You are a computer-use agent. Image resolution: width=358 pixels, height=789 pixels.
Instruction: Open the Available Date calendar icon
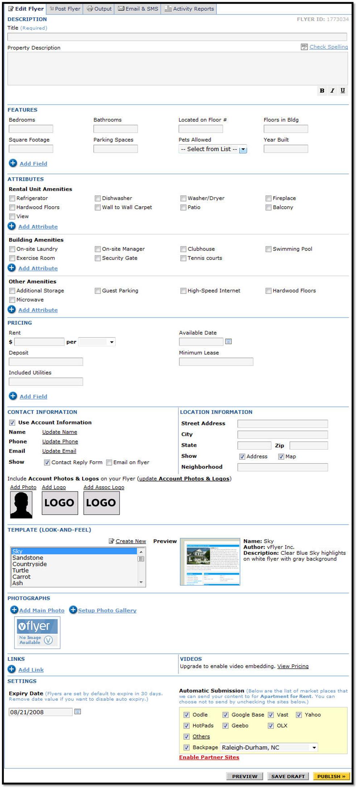(228, 341)
